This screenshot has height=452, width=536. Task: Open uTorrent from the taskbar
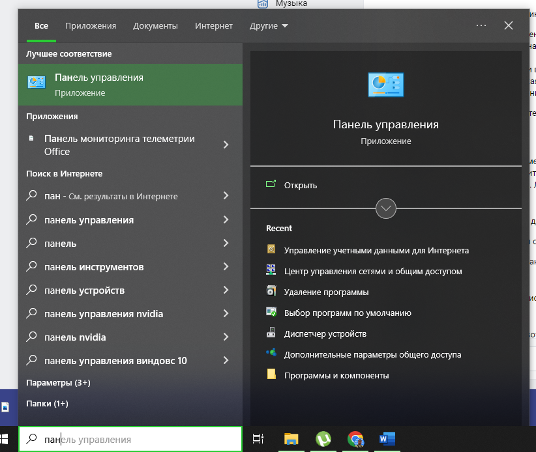[x=323, y=439]
